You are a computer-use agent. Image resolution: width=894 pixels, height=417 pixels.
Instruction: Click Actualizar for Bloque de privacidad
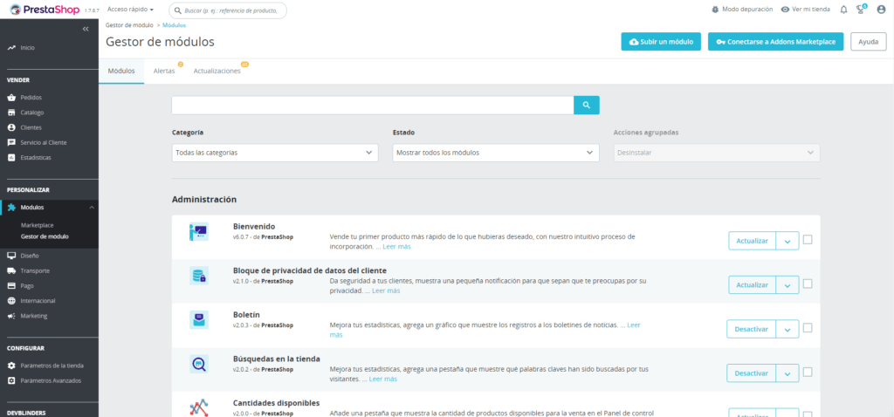tap(752, 285)
